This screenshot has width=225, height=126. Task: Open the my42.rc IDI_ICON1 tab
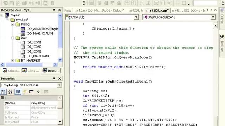[188, 10]
